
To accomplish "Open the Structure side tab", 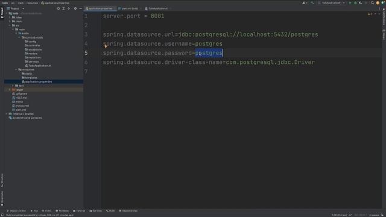I will 2,180.
